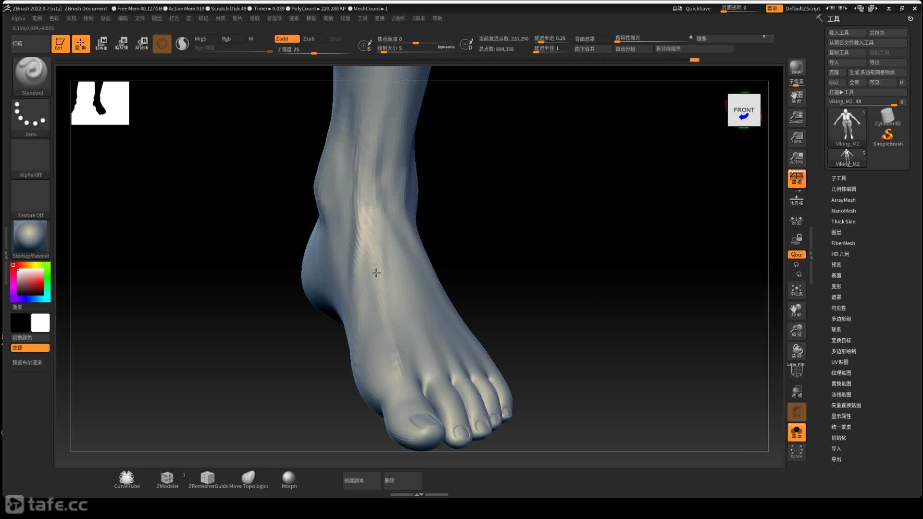Click the local symmetry (对称) icon

point(797,220)
